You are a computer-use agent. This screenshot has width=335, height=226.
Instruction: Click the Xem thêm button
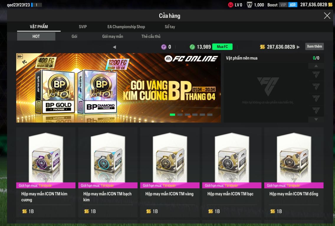(314, 46)
